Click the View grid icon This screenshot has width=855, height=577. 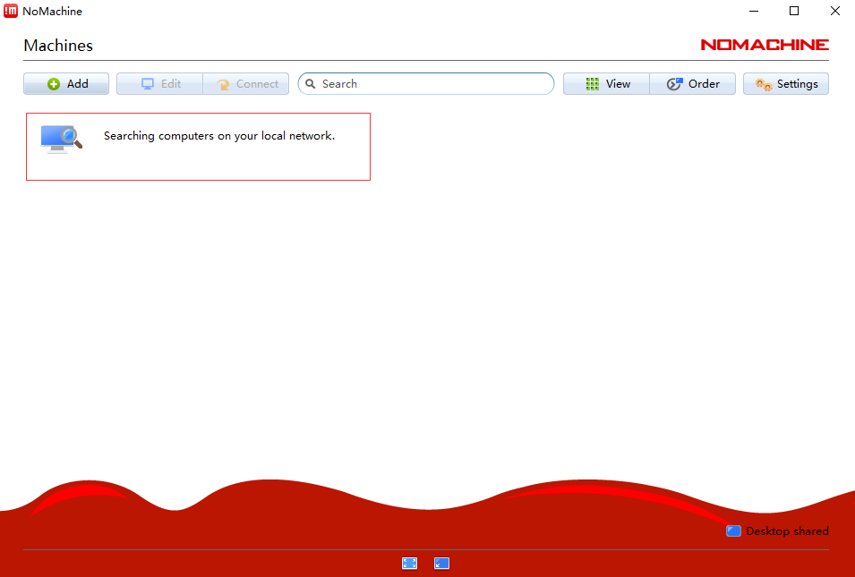tap(592, 84)
